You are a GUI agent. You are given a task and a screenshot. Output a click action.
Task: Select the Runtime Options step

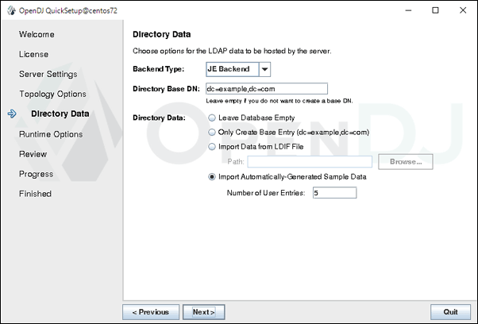pyautogui.click(x=51, y=134)
